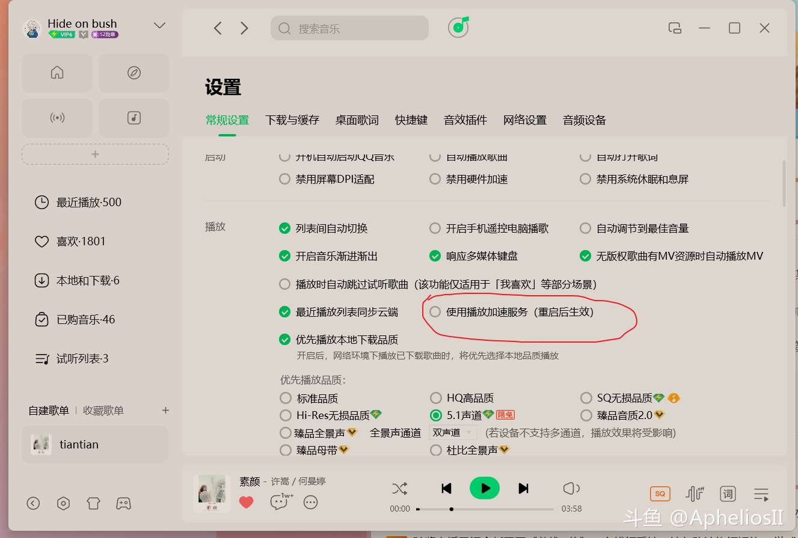This screenshot has height=538, width=798.
Task: Switch to mini player mode icon
Action: (x=675, y=28)
